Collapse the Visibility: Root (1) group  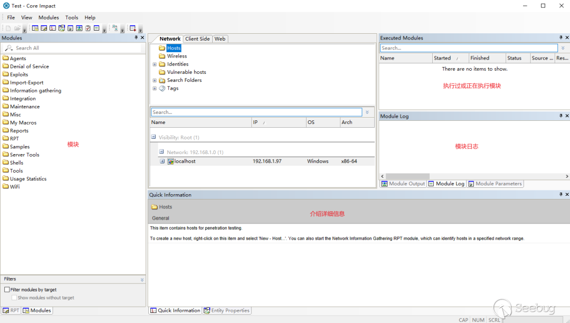tap(154, 137)
